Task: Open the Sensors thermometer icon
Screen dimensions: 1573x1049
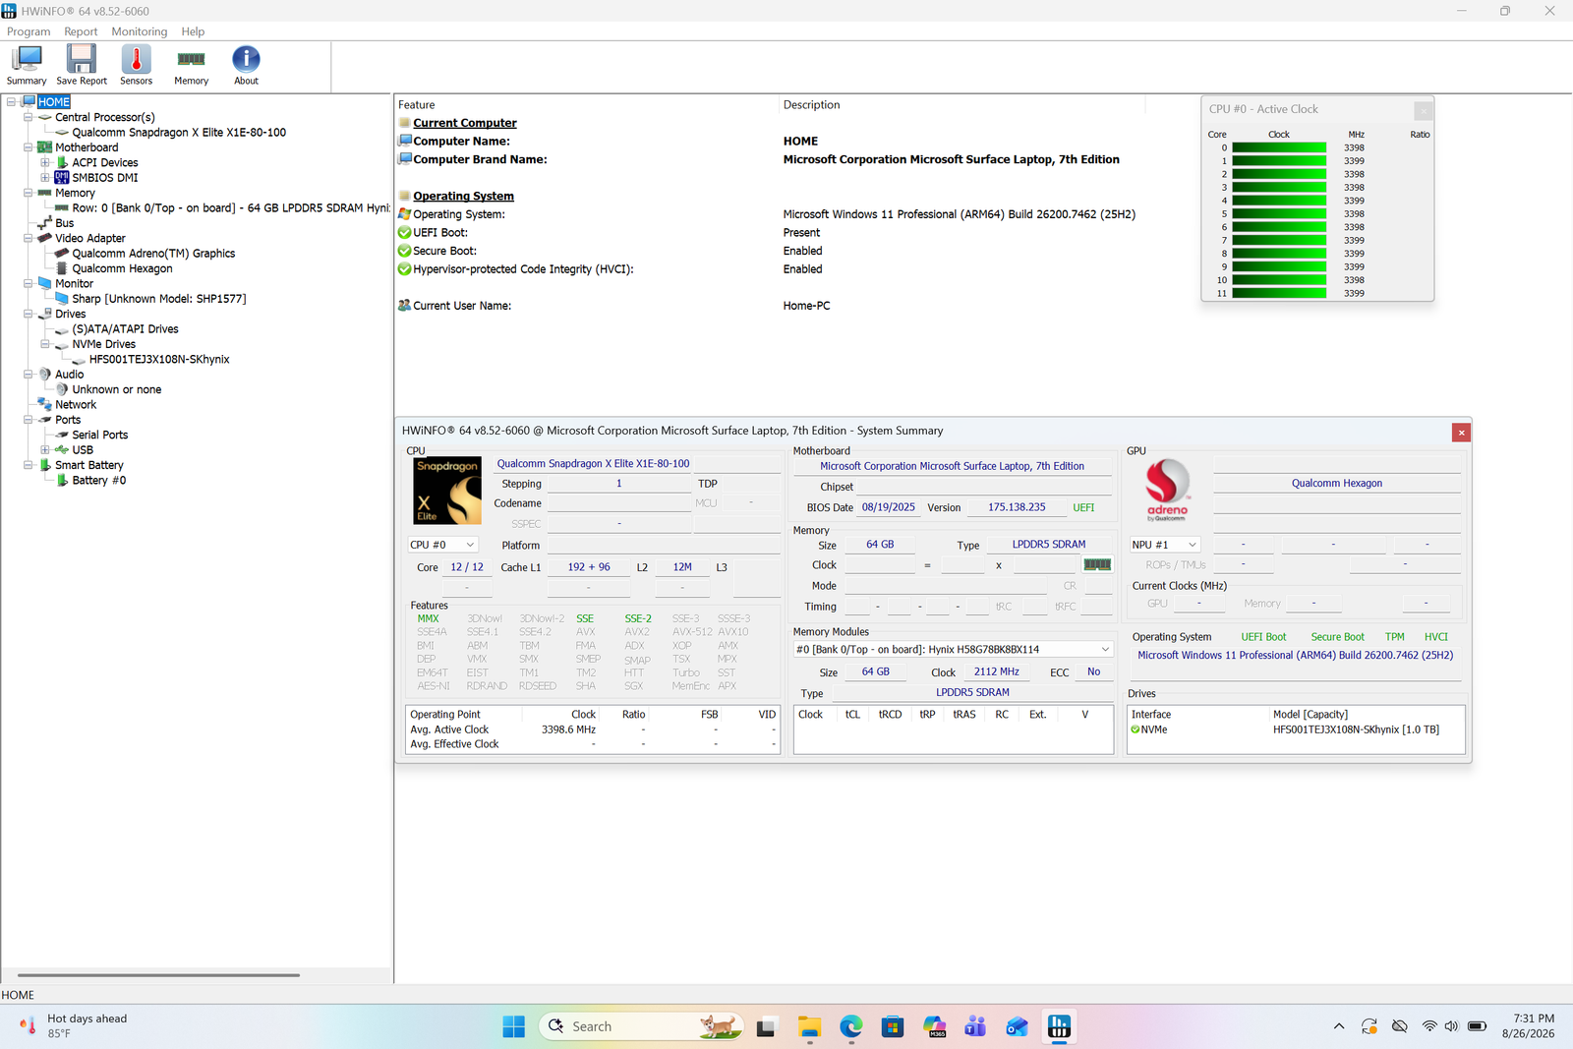Action: 137,65
